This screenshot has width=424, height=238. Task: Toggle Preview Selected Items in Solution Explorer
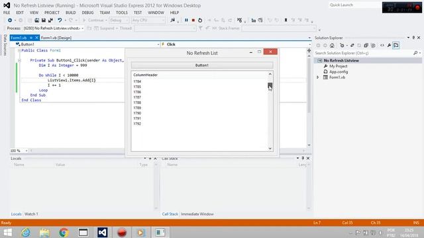pos(396,46)
